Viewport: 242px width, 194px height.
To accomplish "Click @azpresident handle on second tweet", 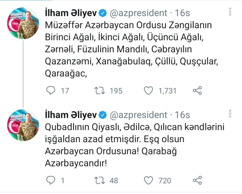I will coord(138,114).
